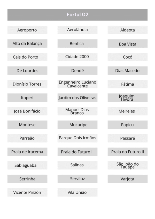Image resolution: width=155 pixels, height=219 pixels.
Task: Select Engenheiro Luciano Cavalcante
Action: tap(78, 84)
